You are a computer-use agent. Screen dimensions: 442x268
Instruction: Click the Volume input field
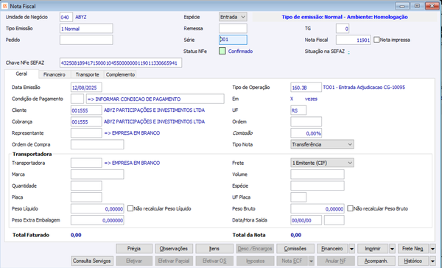point(318,174)
